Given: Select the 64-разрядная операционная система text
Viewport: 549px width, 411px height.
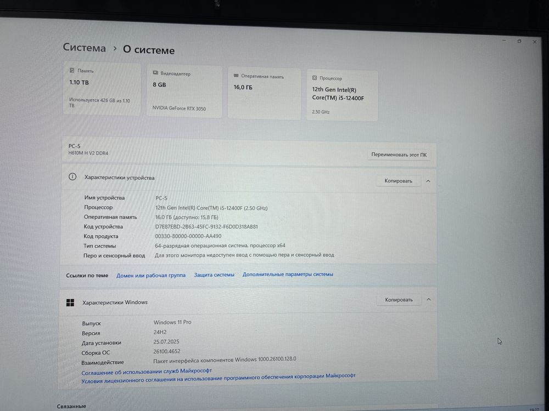Looking at the screenshot, I should pos(220,246).
